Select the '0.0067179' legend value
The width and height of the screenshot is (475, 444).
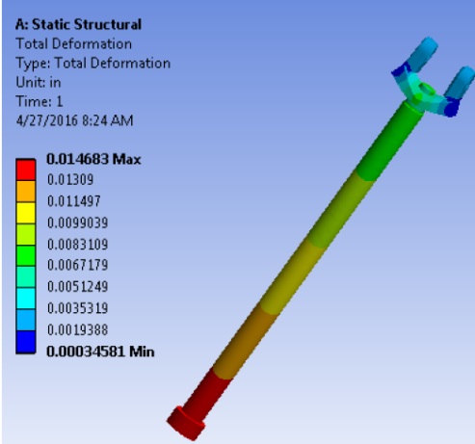point(77,265)
